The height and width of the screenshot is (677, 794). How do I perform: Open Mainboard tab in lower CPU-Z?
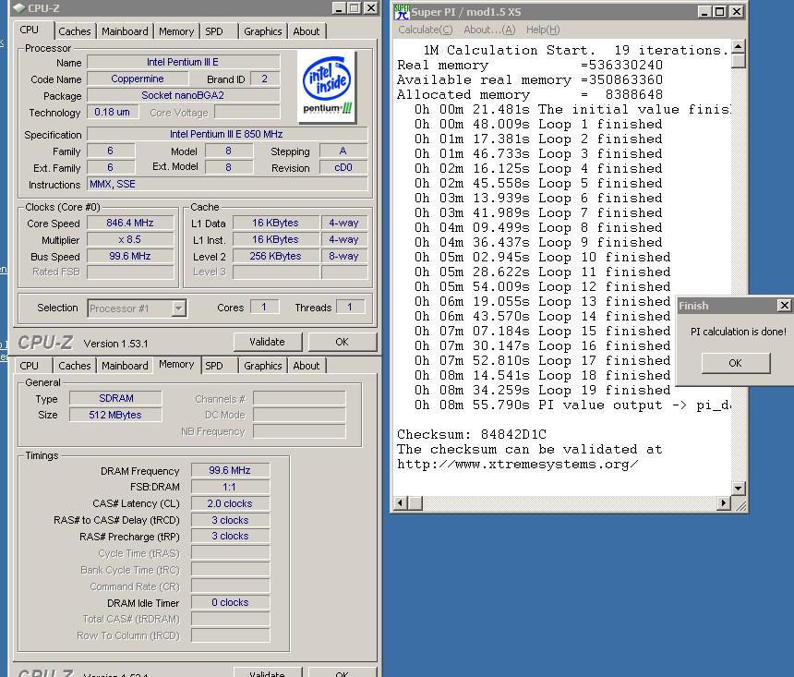[125, 366]
